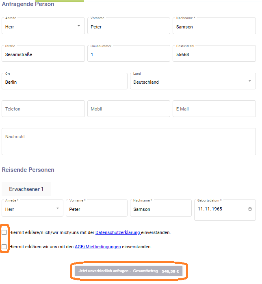Select the Erwachsener 1 tab

26,189
